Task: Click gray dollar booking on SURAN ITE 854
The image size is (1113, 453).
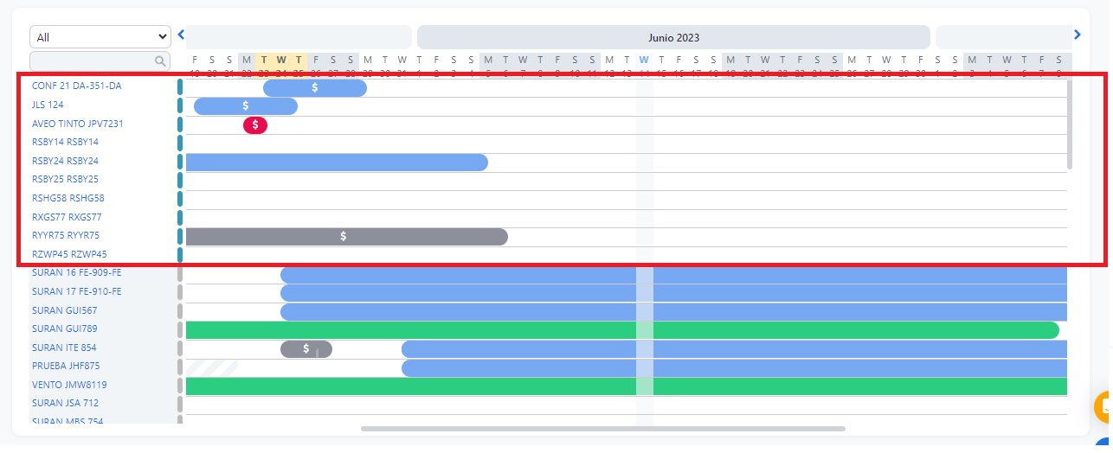Action: click(x=306, y=348)
